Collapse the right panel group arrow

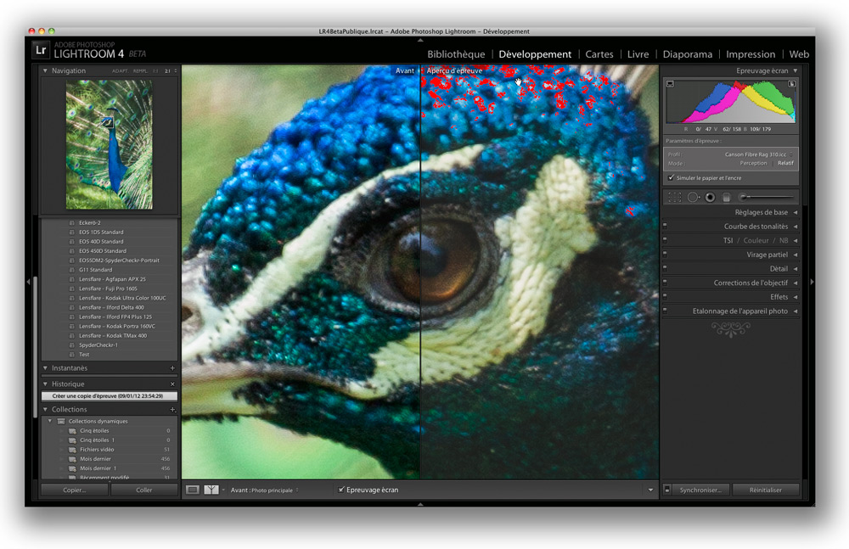[812, 282]
